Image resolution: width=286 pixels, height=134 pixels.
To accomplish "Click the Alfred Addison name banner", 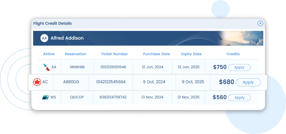I will 148,38.
